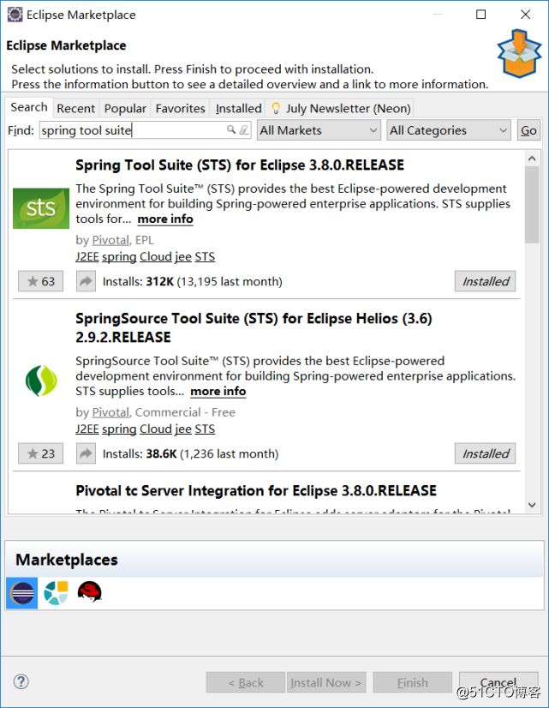Open the All Markets dropdown
Screen dimensions: 549x708
click(319, 130)
